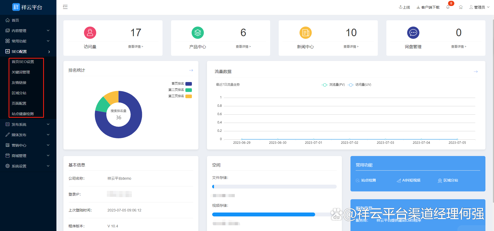The height and width of the screenshot is (231, 494).
Task: Toggle 首页排名 legend swatch
Action: (x=188, y=84)
